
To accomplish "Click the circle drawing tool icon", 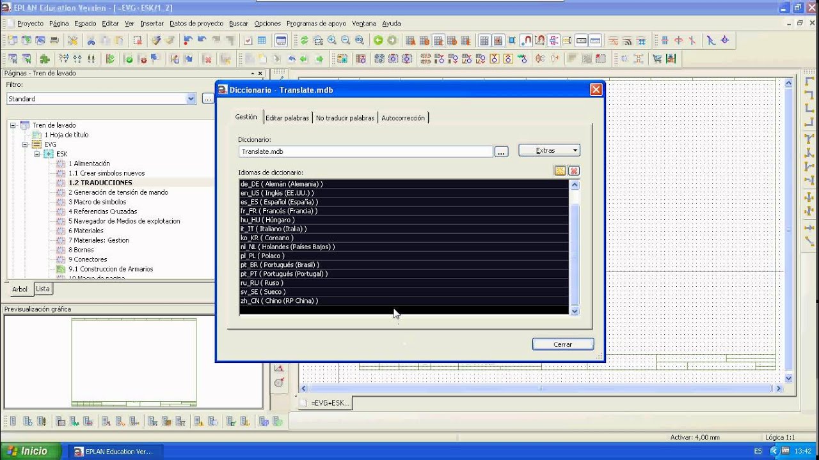I will 279,383.
